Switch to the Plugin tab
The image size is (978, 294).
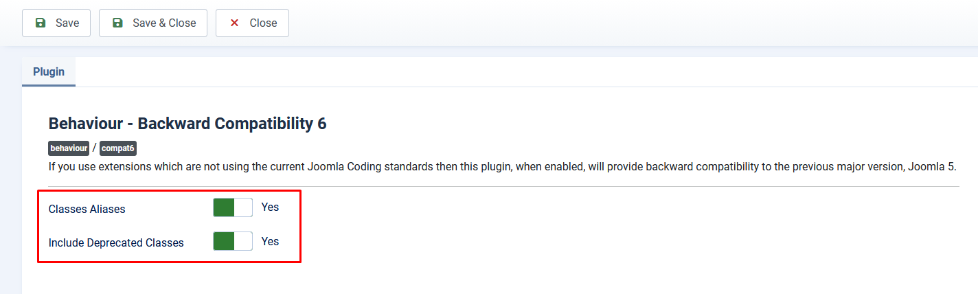[x=49, y=71]
